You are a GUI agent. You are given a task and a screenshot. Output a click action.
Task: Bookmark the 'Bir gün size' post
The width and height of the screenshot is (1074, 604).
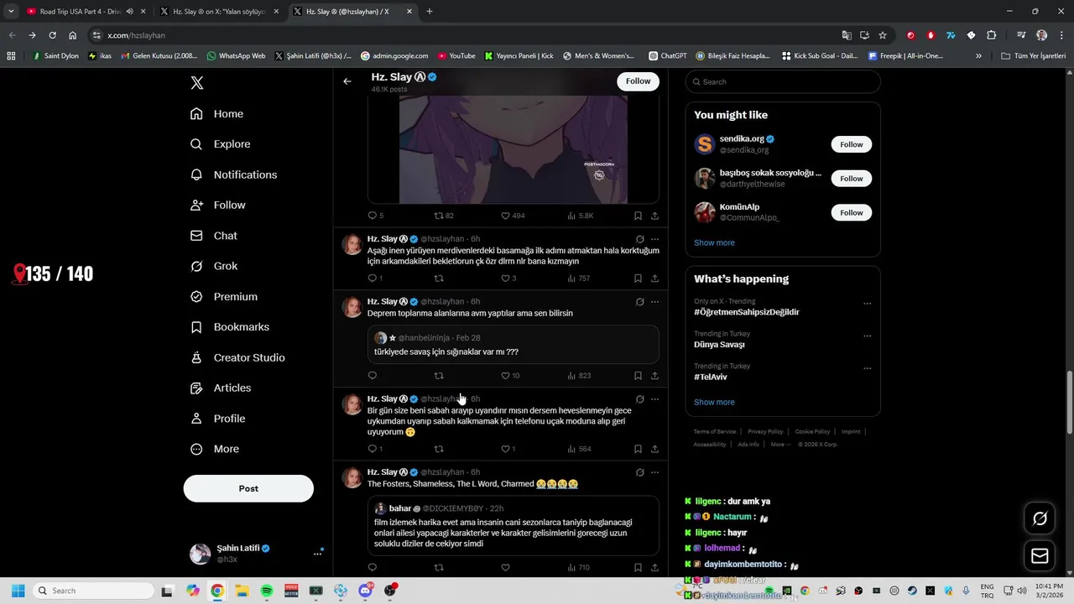(x=638, y=449)
